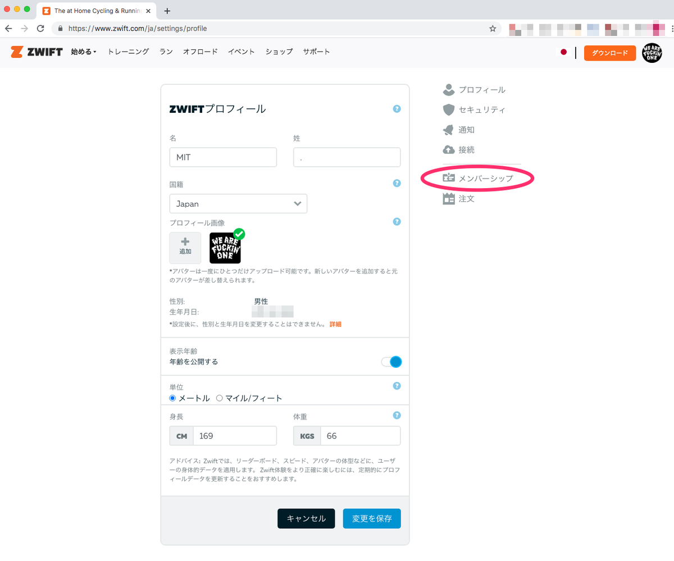This screenshot has width=674, height=561.
Task: Click the 体重 field showing 66
Action: point(361,436)
